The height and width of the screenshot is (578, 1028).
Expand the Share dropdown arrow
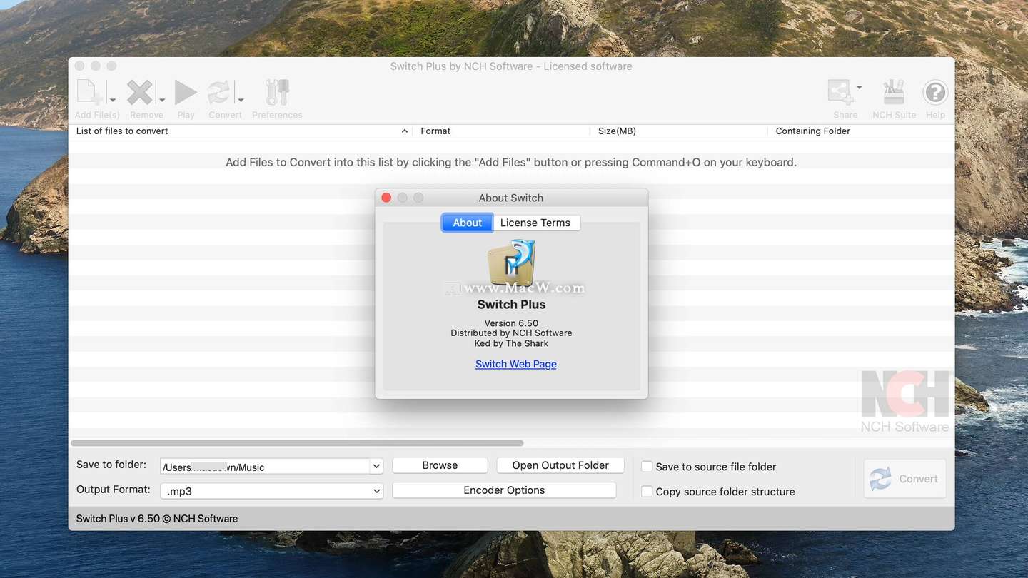tap(859, 88)
